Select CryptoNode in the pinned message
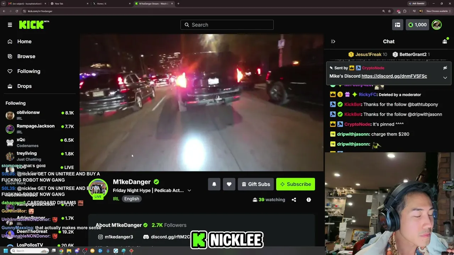 pyautogui.click(x=373, y=68)
